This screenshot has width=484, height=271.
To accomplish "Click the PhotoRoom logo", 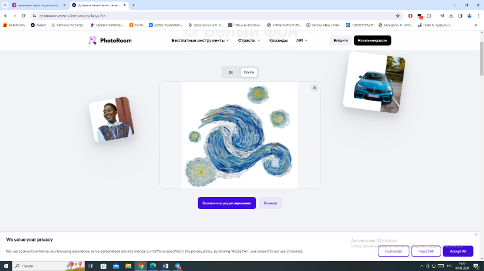I will [110, 40].
